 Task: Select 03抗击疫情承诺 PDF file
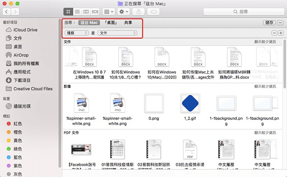[190, 154]
